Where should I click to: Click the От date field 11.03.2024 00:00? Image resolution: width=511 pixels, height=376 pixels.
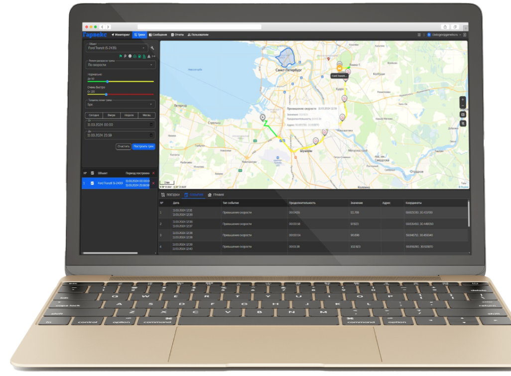point(120,125)
